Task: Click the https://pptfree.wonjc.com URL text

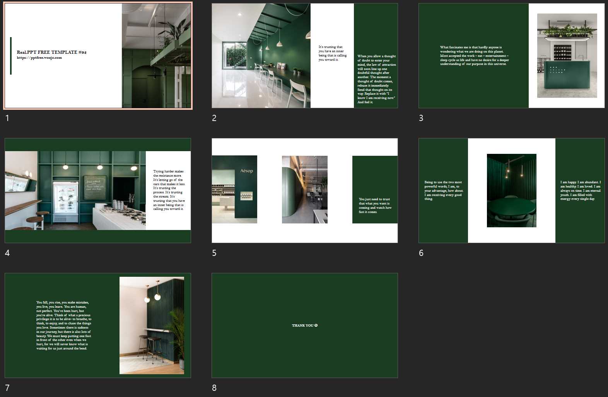Action: 39,58
